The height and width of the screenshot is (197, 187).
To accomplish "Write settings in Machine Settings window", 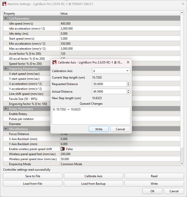I will tap(154, 183).
